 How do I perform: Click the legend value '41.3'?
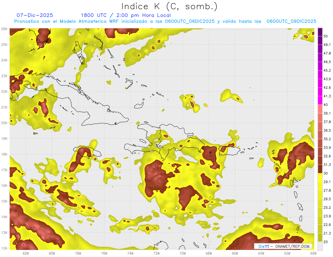[327, 96]
